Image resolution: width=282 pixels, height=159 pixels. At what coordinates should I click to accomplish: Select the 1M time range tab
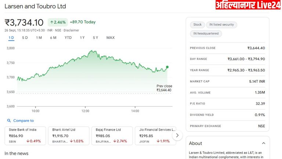click(39, 38)
